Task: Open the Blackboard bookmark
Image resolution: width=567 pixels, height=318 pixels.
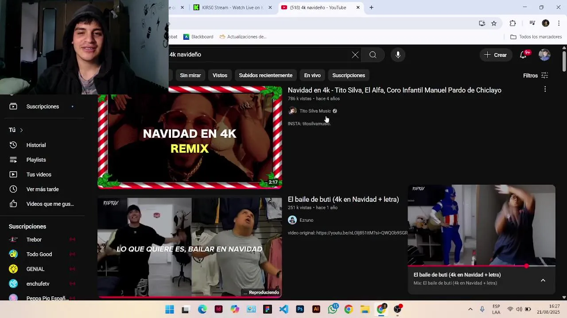Action: (198, 37)
